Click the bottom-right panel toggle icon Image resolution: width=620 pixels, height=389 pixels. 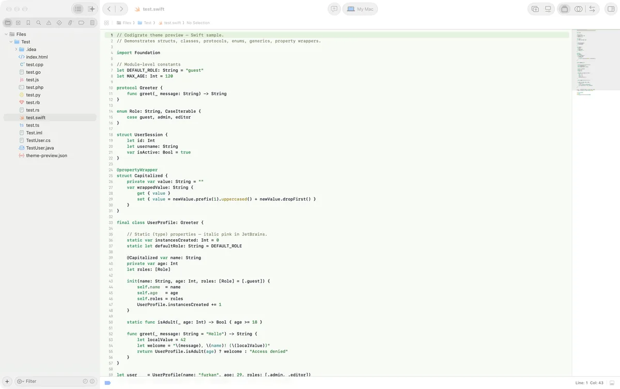(x=612, y=383)
